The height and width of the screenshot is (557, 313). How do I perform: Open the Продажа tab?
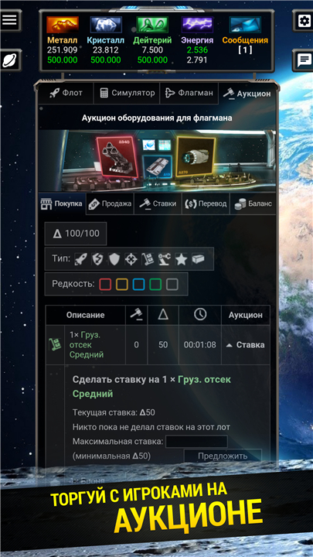coord(110,204)
